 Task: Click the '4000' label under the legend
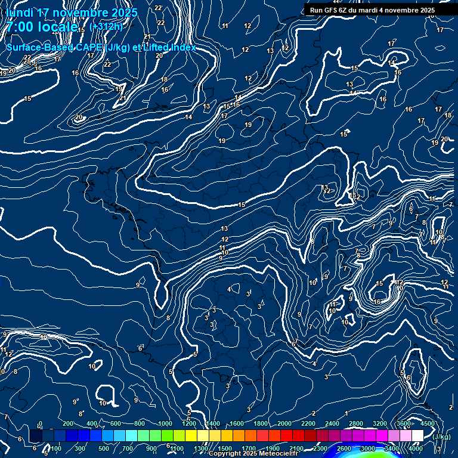(416, 448)
